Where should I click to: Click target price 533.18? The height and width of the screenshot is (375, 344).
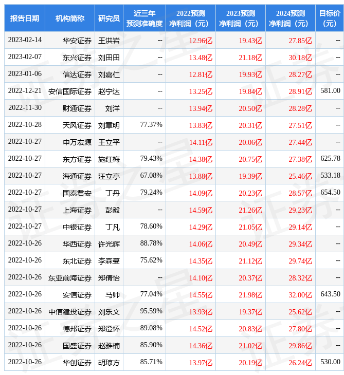pyautogui.click(x=330, y=176)
